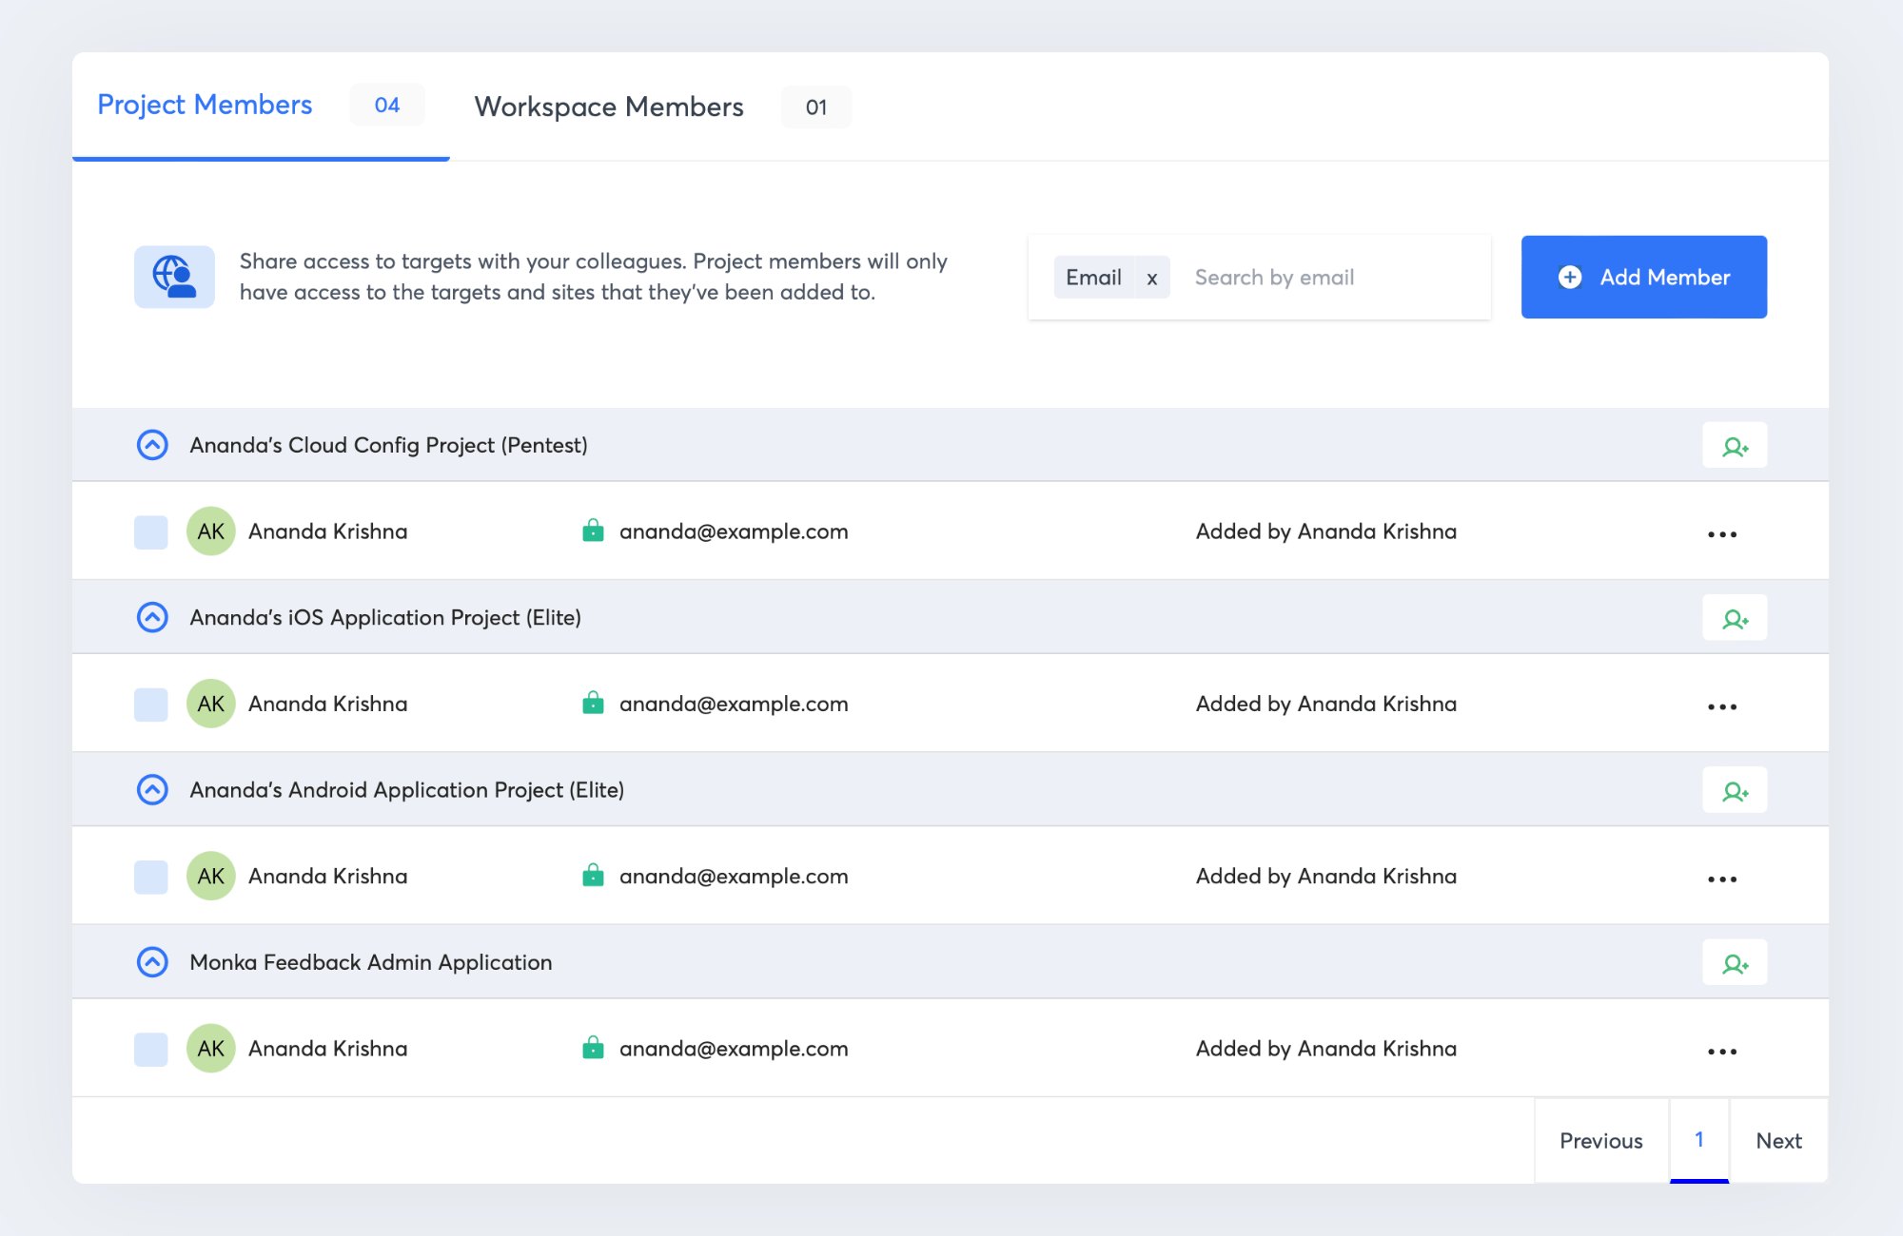Click the lock icon in Monka Feedback member row
The image size is (1903, 1236).
593,1047
